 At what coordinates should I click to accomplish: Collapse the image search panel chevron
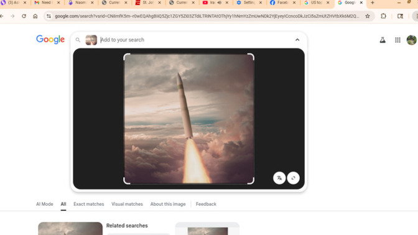click(x=297, y=40)
